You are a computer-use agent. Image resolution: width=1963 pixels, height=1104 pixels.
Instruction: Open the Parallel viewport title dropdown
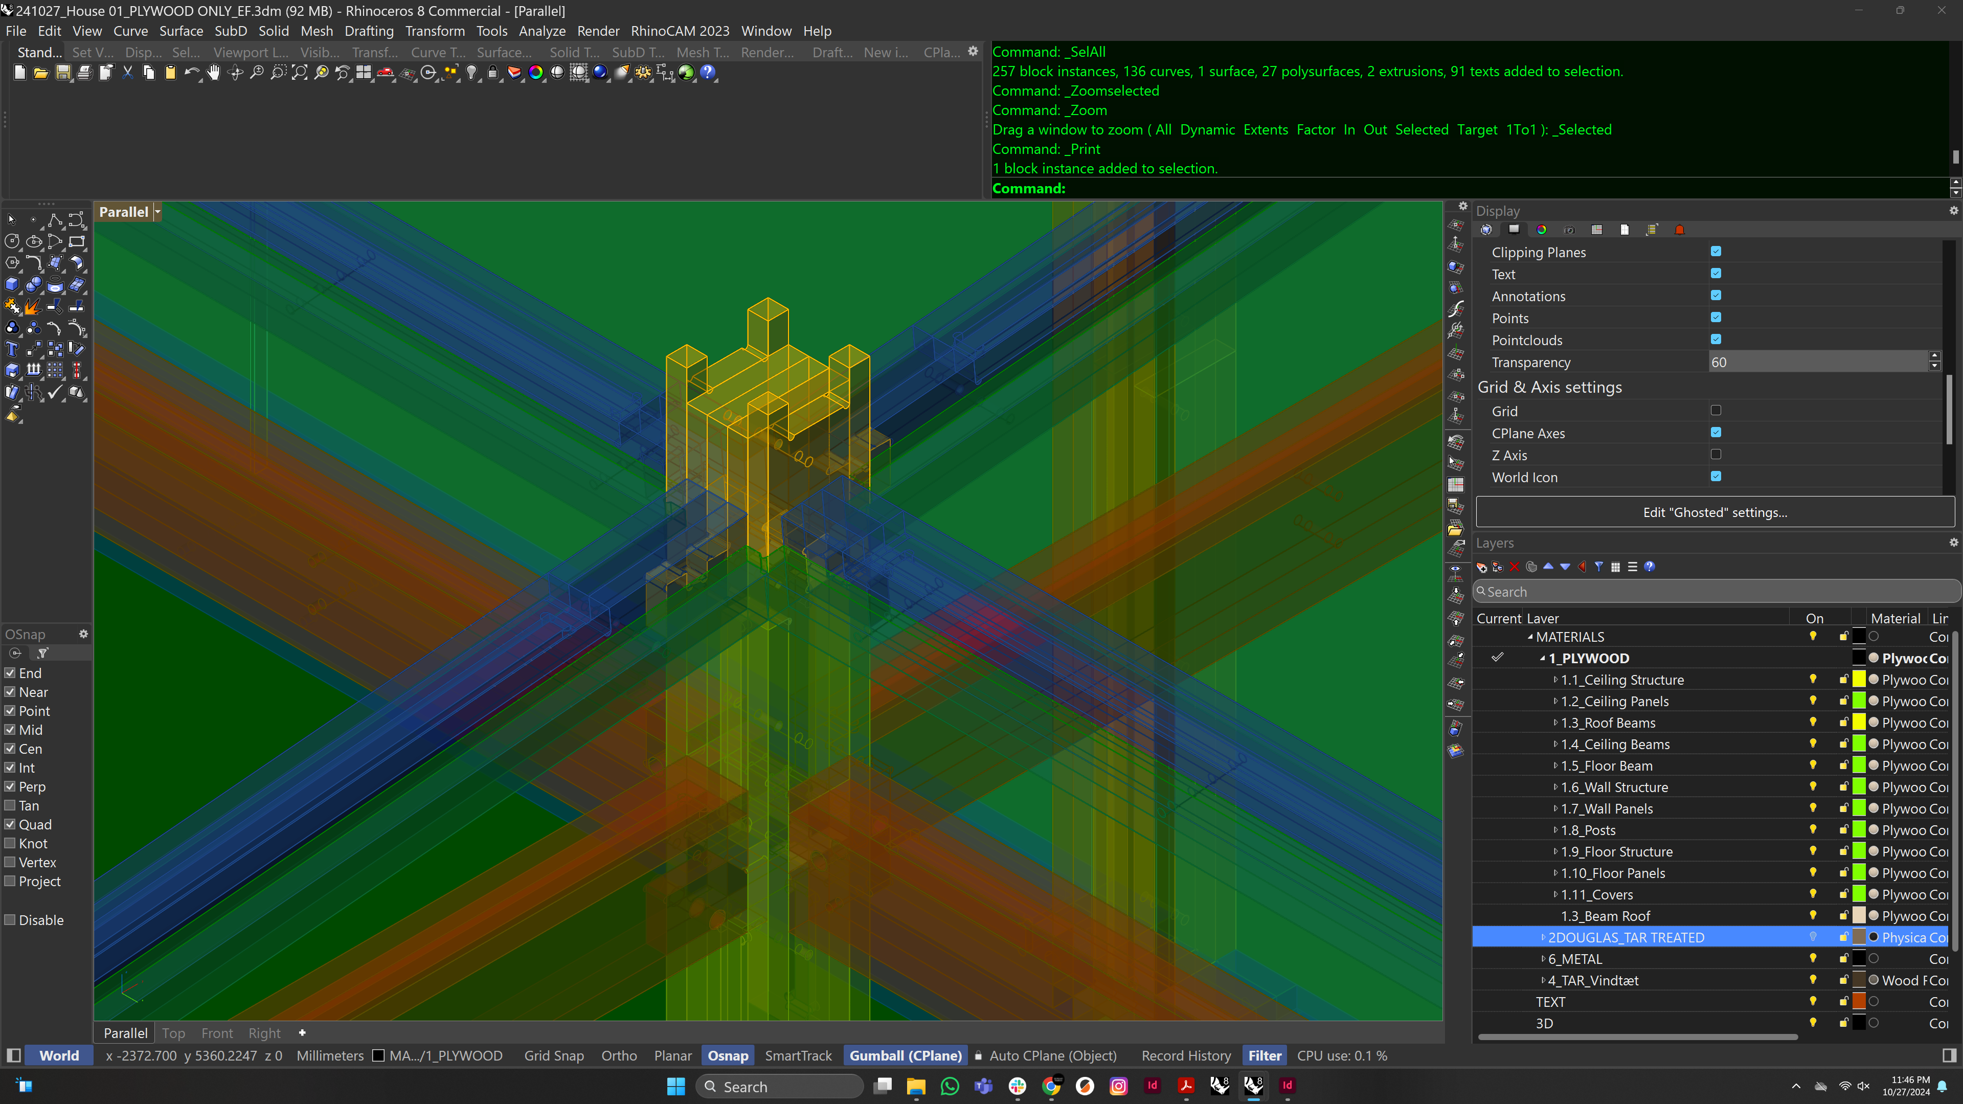[x=157, y=213]
